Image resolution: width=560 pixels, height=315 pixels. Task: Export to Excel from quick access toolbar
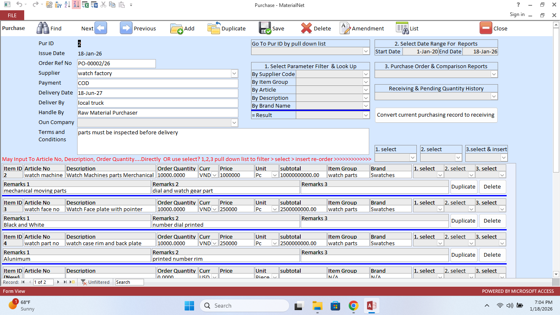(x=85, y=5)
